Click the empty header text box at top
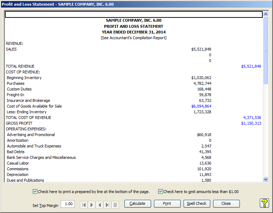This screenshot has height=213, width=273. tap(134, 15)
